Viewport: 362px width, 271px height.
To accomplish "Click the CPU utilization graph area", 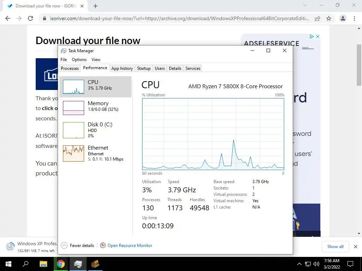I will pyautogui.click(x=213, y=134).
